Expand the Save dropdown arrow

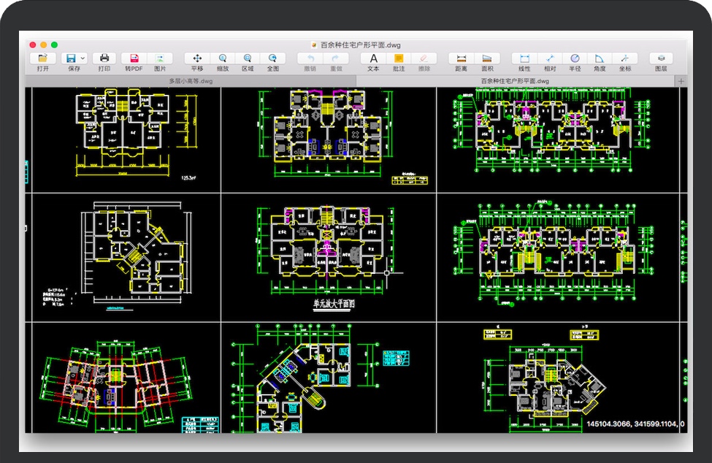coord(83,58)
